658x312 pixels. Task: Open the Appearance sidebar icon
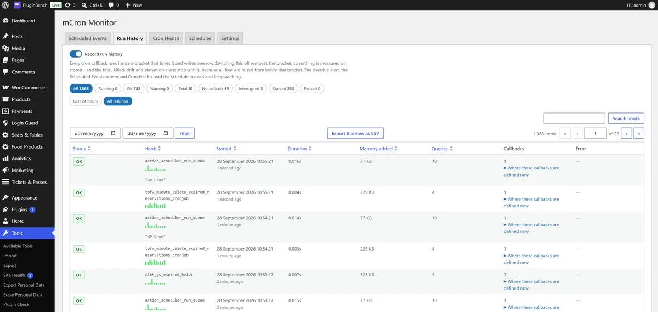pos(5,198)
